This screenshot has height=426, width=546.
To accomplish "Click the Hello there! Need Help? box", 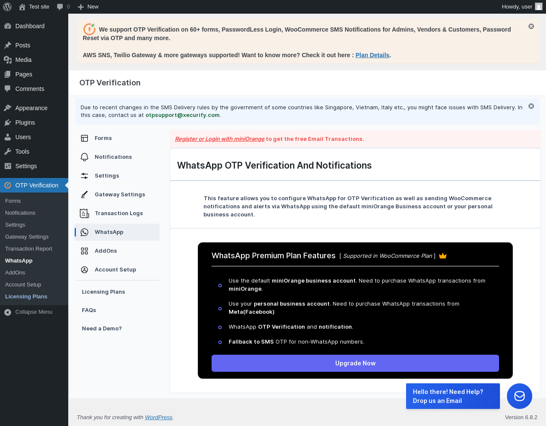I will 453,396.
